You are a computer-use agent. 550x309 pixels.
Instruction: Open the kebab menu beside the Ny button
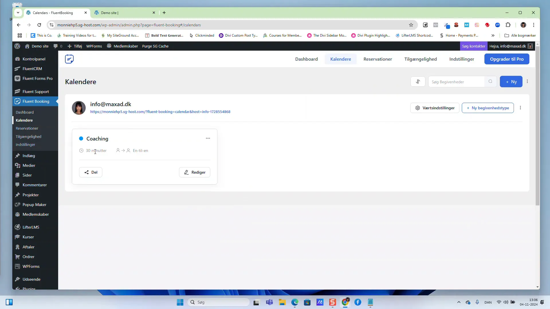pyautogui.click(x=528, y=82)
